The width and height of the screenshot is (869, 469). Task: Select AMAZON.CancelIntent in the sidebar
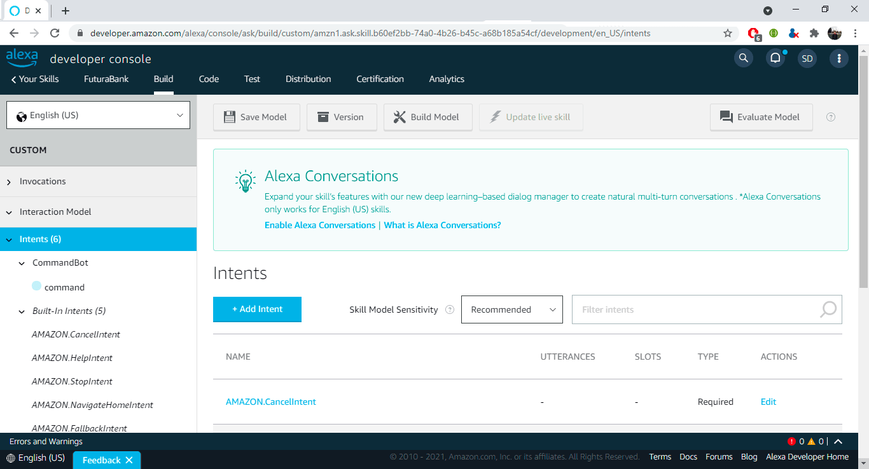[x=76, y=334]
